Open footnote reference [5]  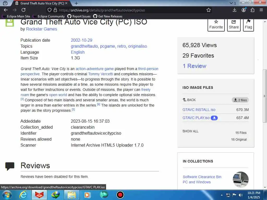[73, 110]
